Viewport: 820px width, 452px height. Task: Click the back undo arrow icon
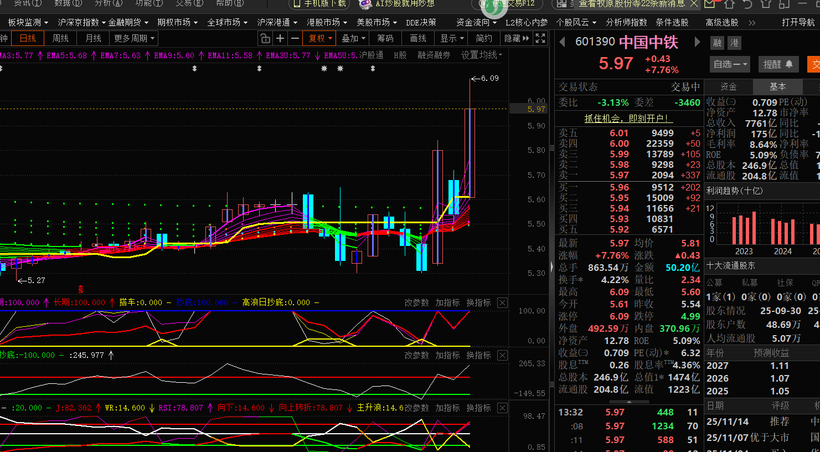click(747, 4)
